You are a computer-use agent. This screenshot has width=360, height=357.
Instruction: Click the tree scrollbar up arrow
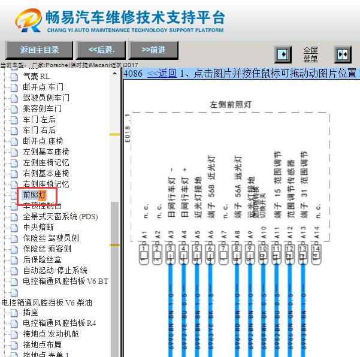(114, 74)
